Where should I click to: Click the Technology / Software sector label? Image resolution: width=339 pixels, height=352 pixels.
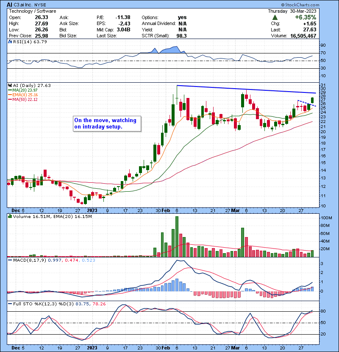(x=33, y=11)
